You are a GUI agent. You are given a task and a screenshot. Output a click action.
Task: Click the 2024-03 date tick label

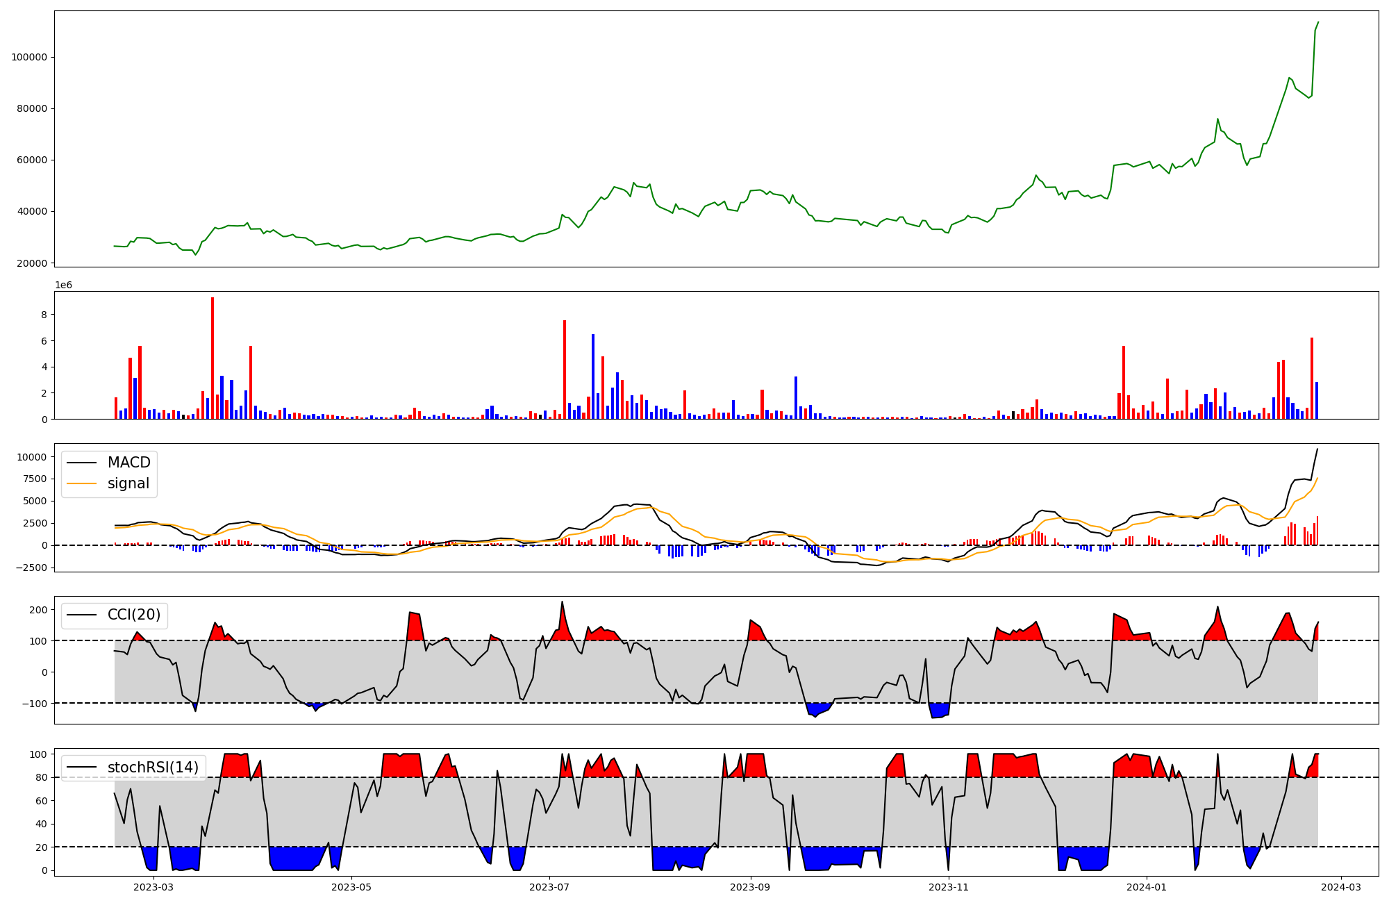(x=1340, y=887)
